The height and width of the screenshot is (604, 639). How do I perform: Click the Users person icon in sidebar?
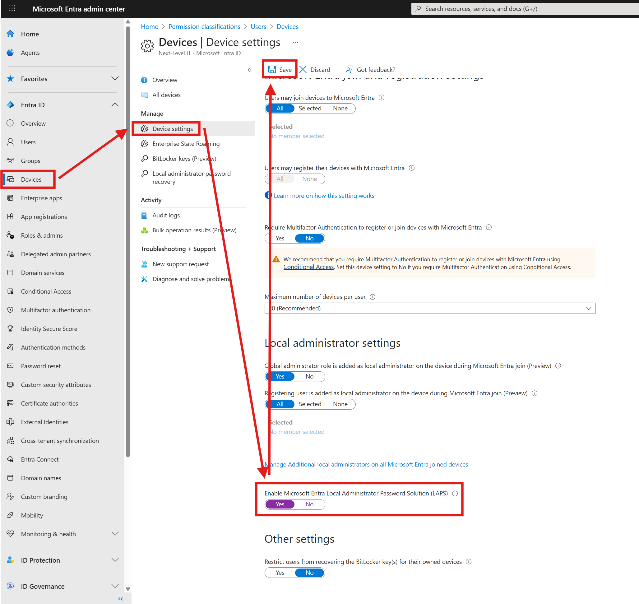click(10, 142)
